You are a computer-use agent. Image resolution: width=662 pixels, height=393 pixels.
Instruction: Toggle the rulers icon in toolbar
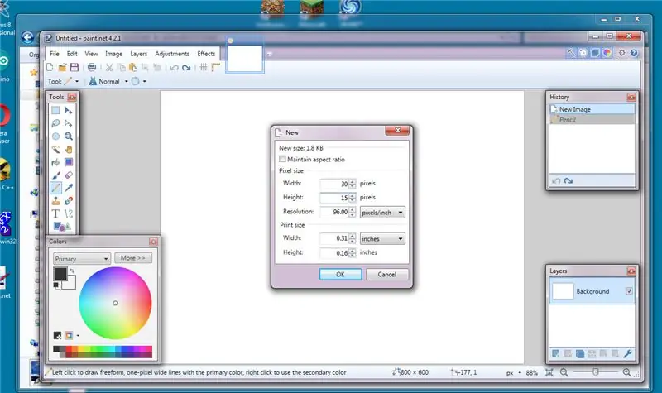coord(216,67)
